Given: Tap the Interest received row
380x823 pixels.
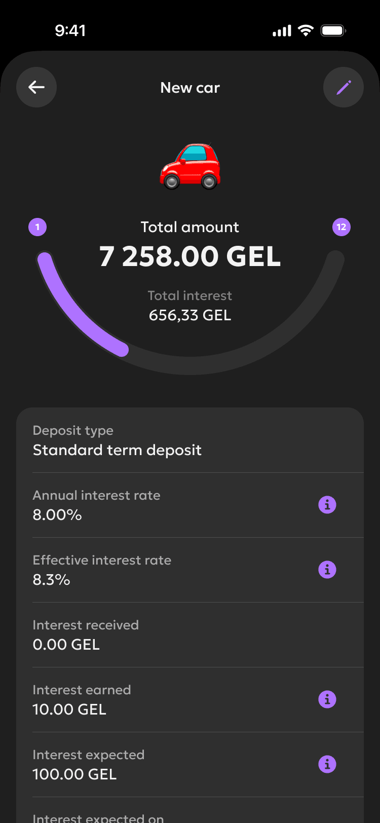Looking at the screenshot, I should point(190,634).
